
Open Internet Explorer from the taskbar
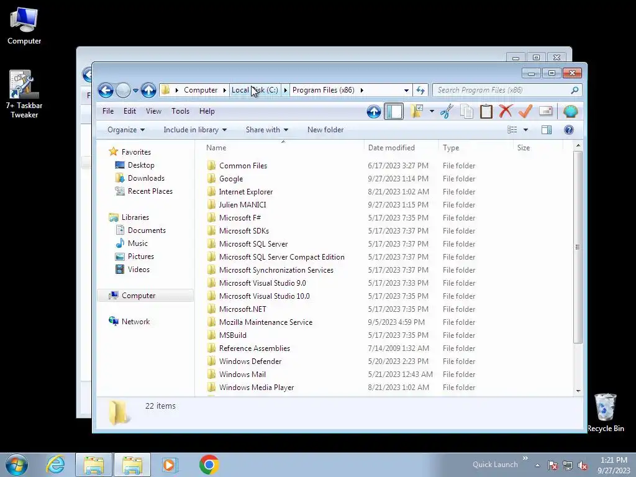[55, 465]
